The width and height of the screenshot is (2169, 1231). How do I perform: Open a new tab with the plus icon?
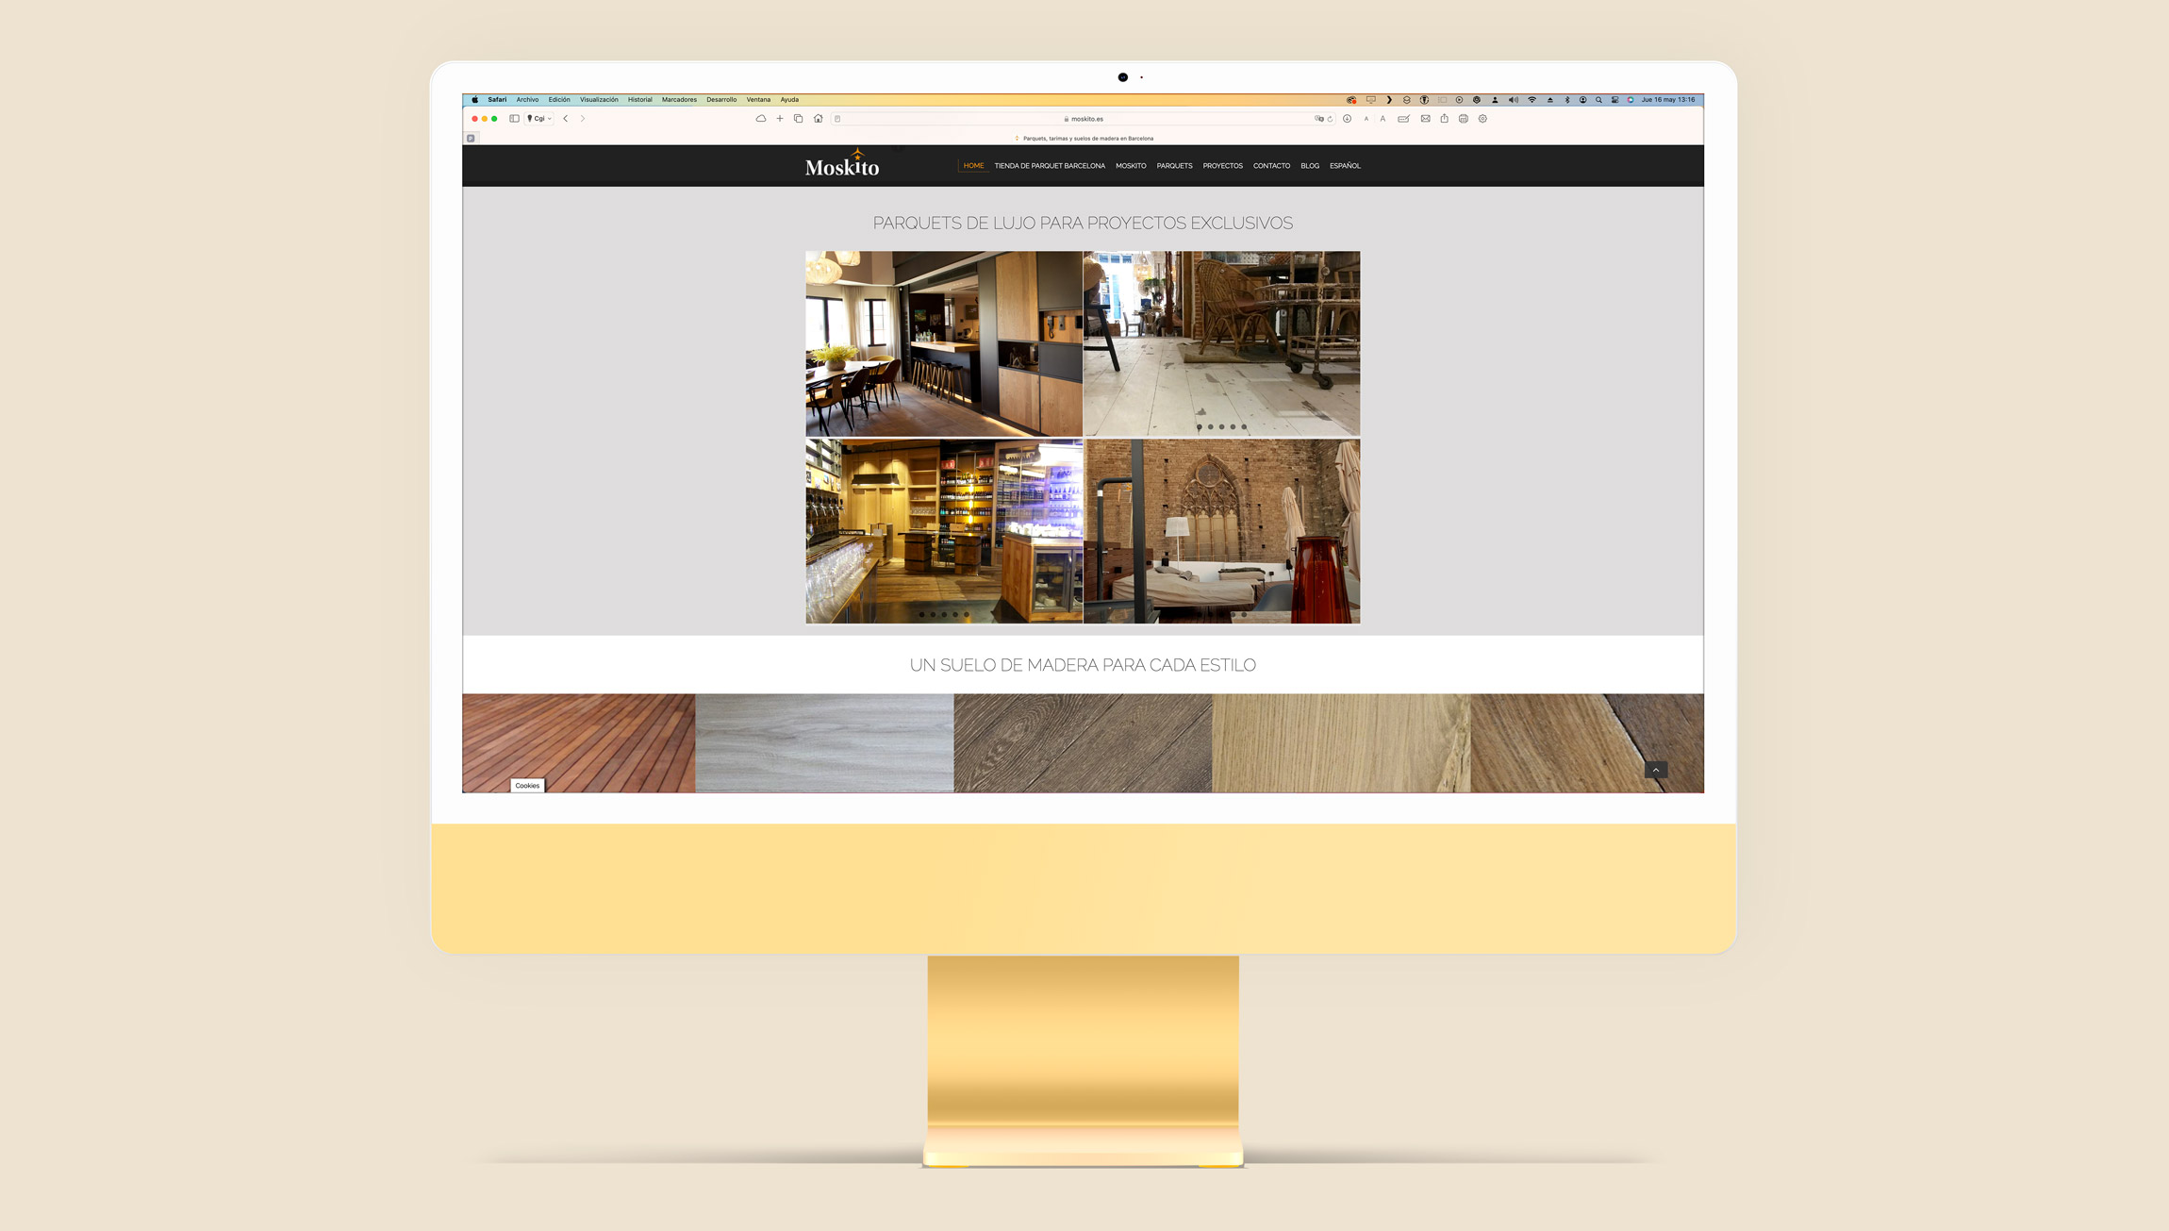779,118
